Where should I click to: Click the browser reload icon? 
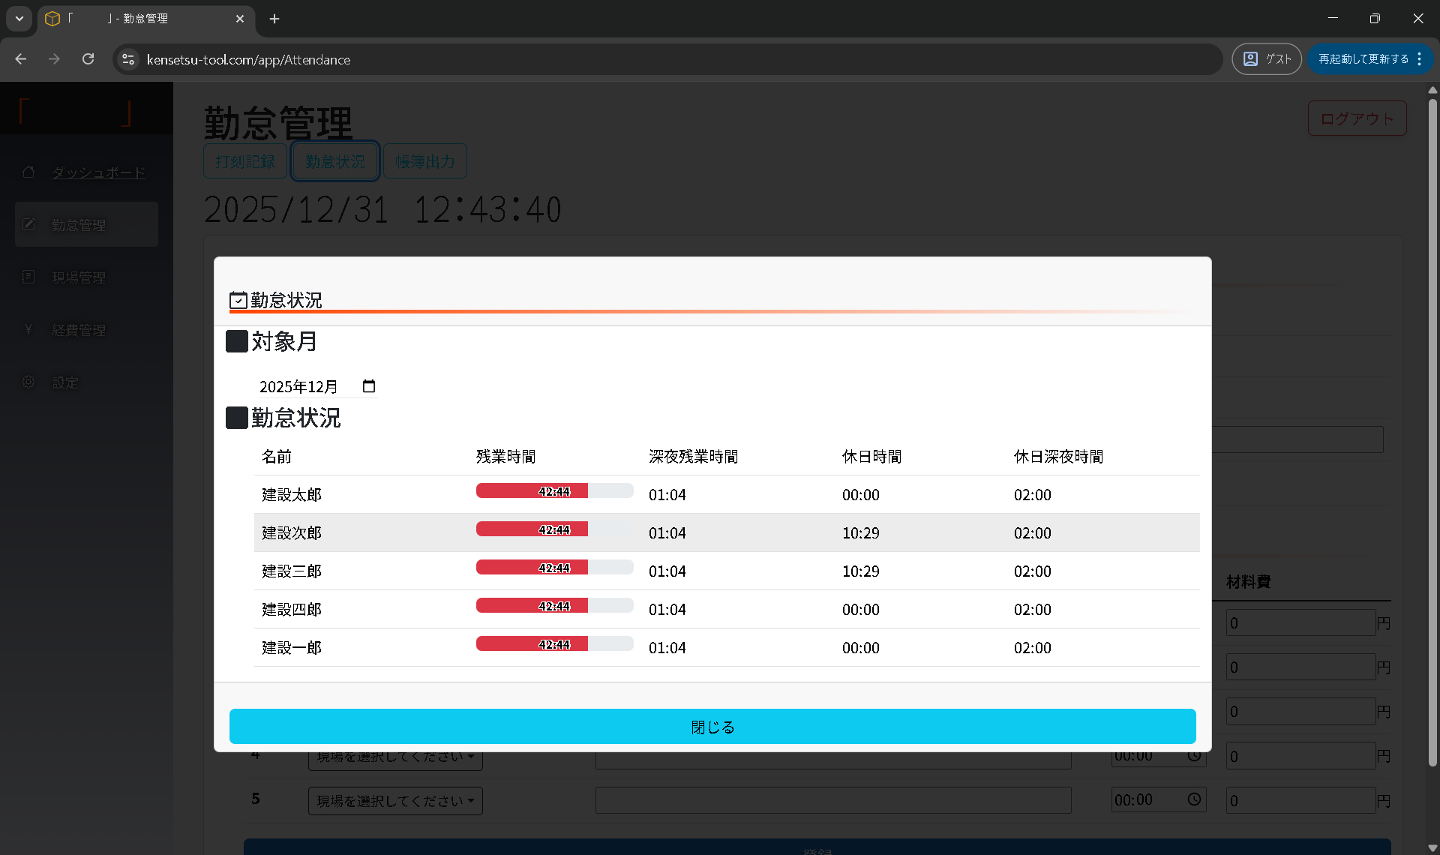pos(88,59)
